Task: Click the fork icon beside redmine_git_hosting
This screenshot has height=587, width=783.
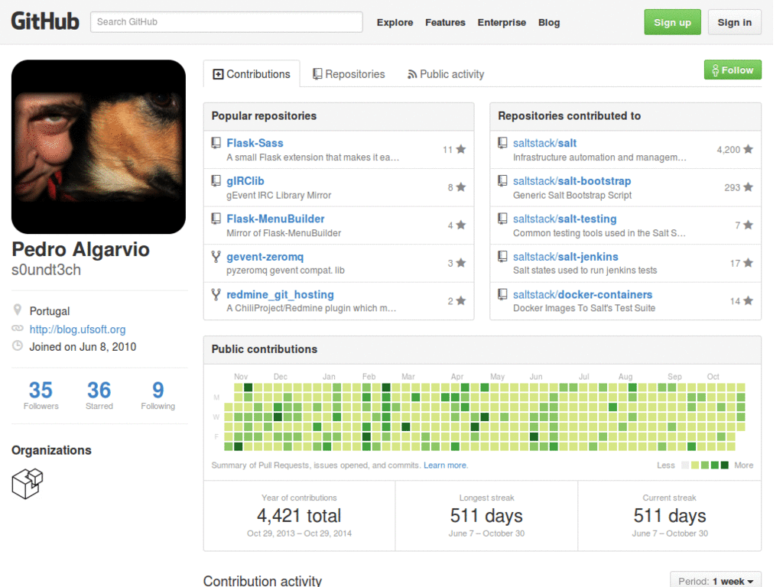Action: (216, 294)
